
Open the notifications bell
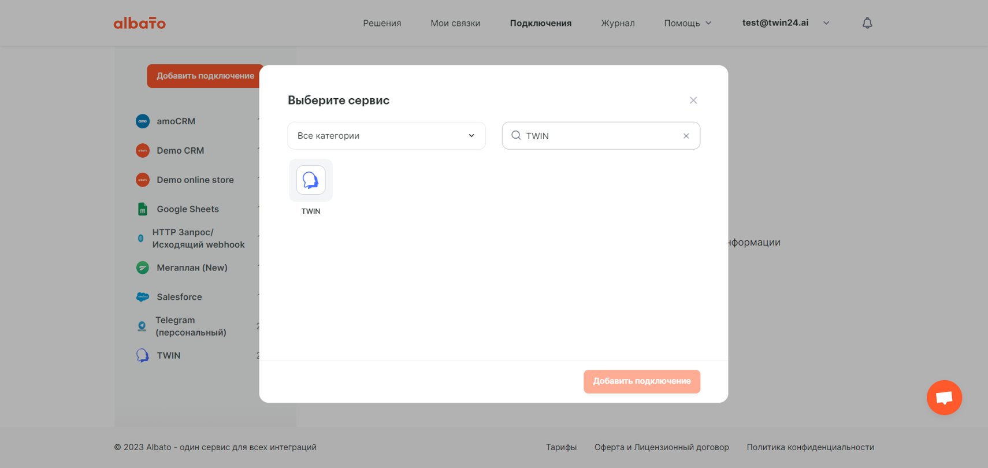point(867,23)
